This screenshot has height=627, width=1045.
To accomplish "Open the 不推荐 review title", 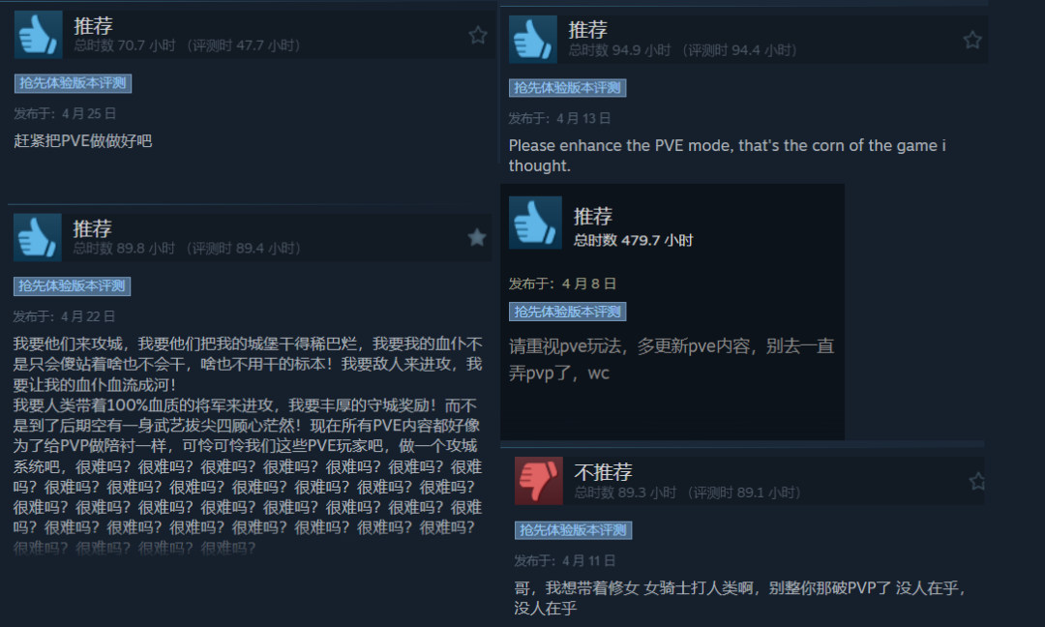I will [603, 472].
